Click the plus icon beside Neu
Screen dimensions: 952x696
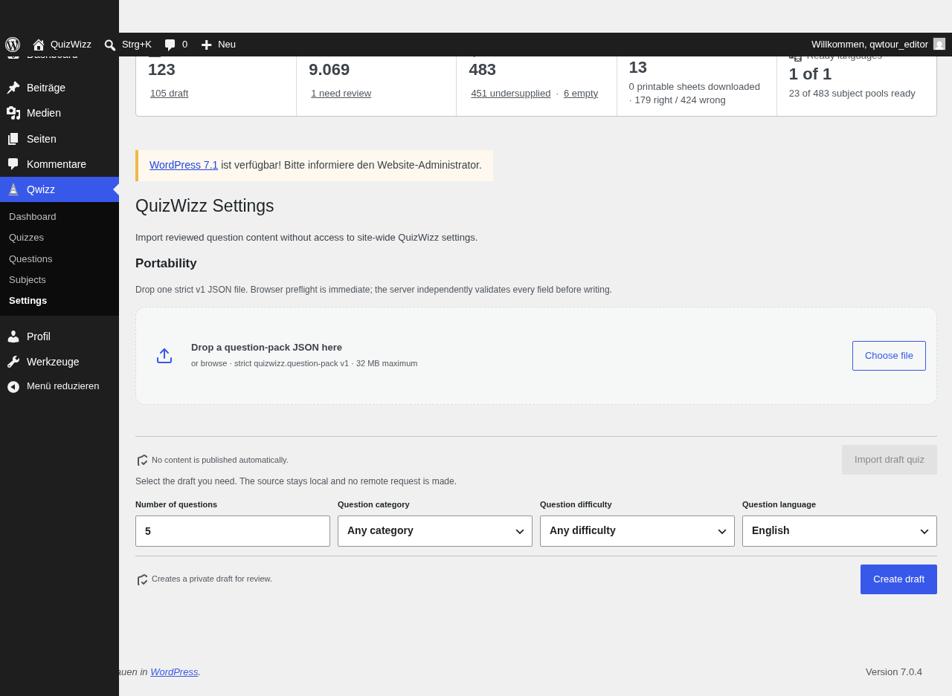207,45
